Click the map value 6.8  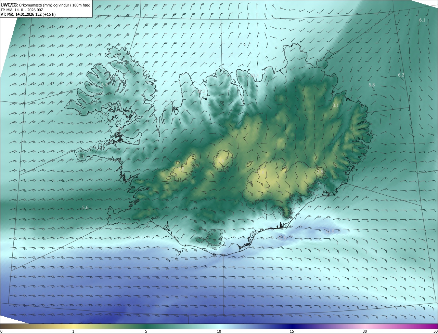click(x=372, y=85)
